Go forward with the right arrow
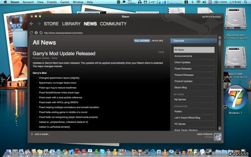 [x=39, y=24]
